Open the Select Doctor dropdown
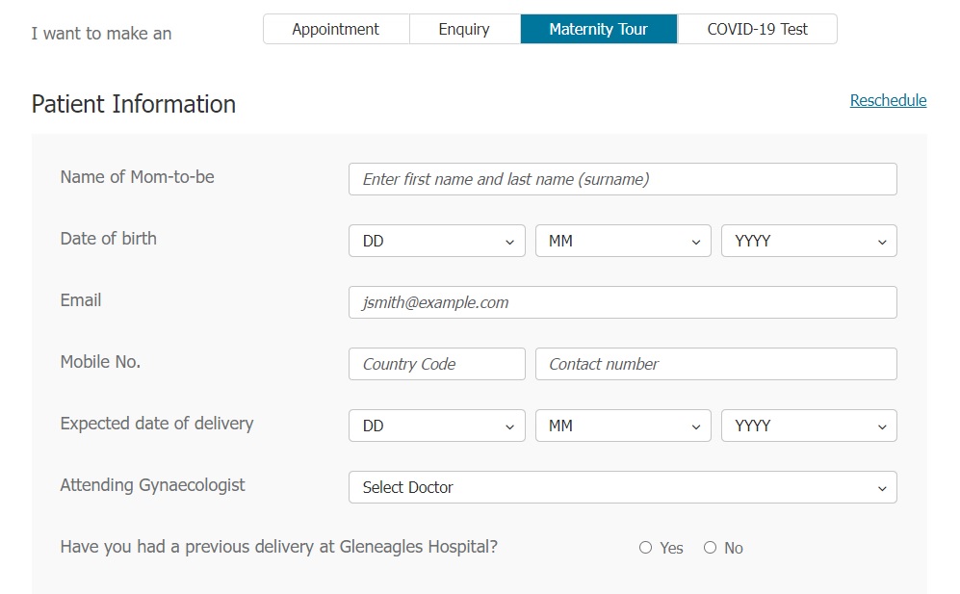This screenshot has width=960, height=594. tap(622, 487)
